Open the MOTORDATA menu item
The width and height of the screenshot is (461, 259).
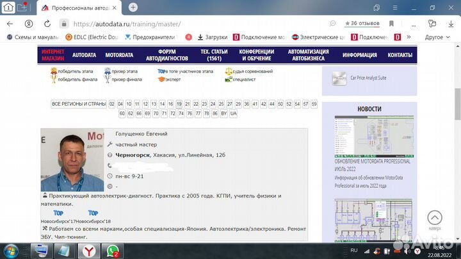pyautogui.click(x=119, y=55)
